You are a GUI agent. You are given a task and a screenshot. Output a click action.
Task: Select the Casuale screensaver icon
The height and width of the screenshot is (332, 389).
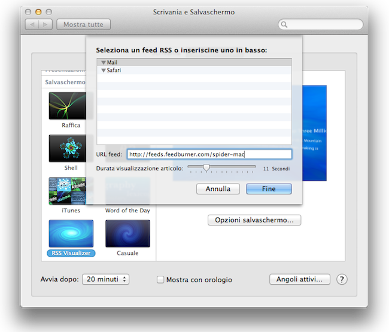coord(127,233)
